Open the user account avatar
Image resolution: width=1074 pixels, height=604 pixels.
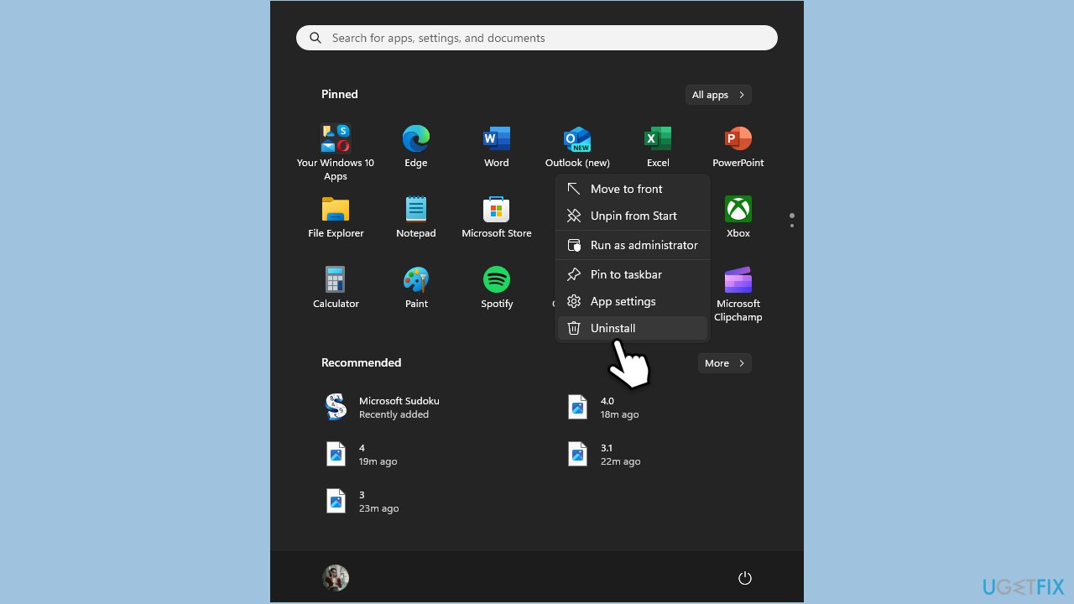coord(336,578)
